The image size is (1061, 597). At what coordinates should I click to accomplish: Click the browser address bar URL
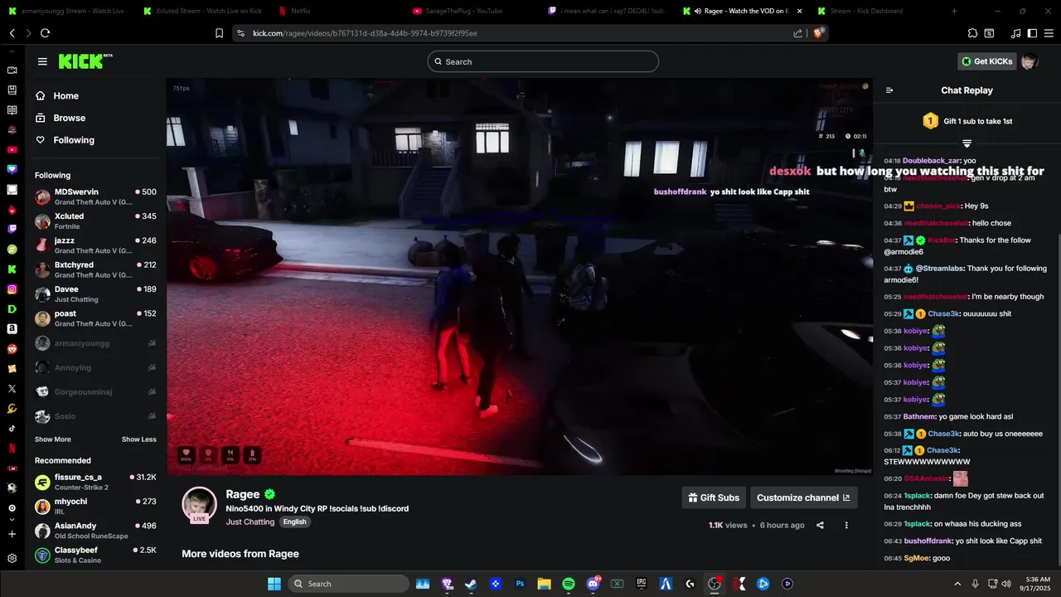pos(365,33)
